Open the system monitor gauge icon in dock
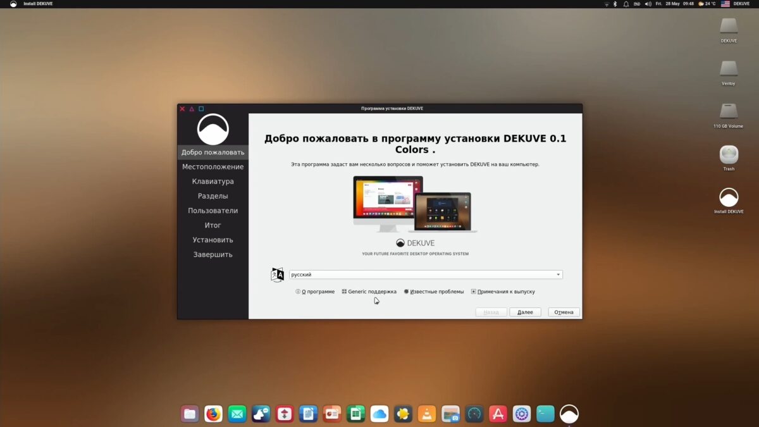This screenshot has width=759, height=427. (x=474, y=414)
